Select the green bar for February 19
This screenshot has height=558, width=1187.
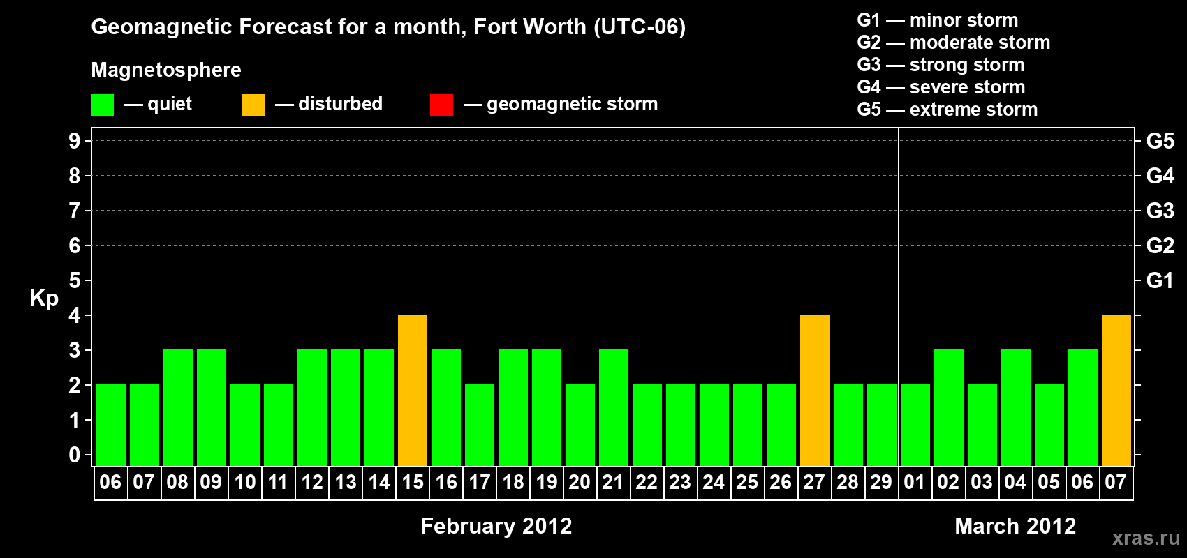(547, 408)
